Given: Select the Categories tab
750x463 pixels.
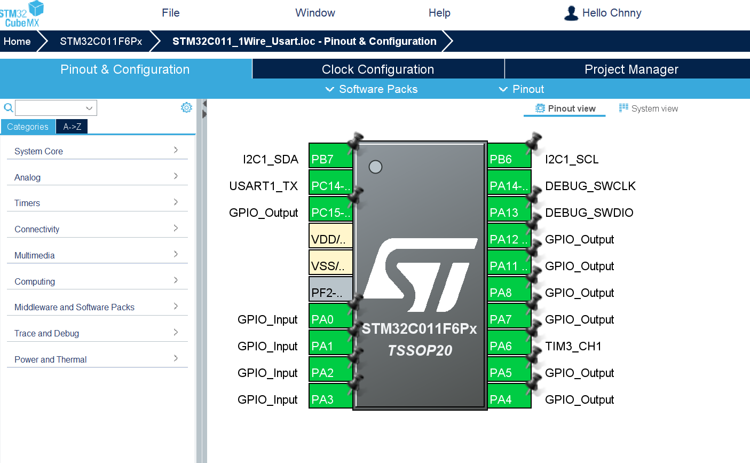Looking at the screenshot, I should 28,127.
